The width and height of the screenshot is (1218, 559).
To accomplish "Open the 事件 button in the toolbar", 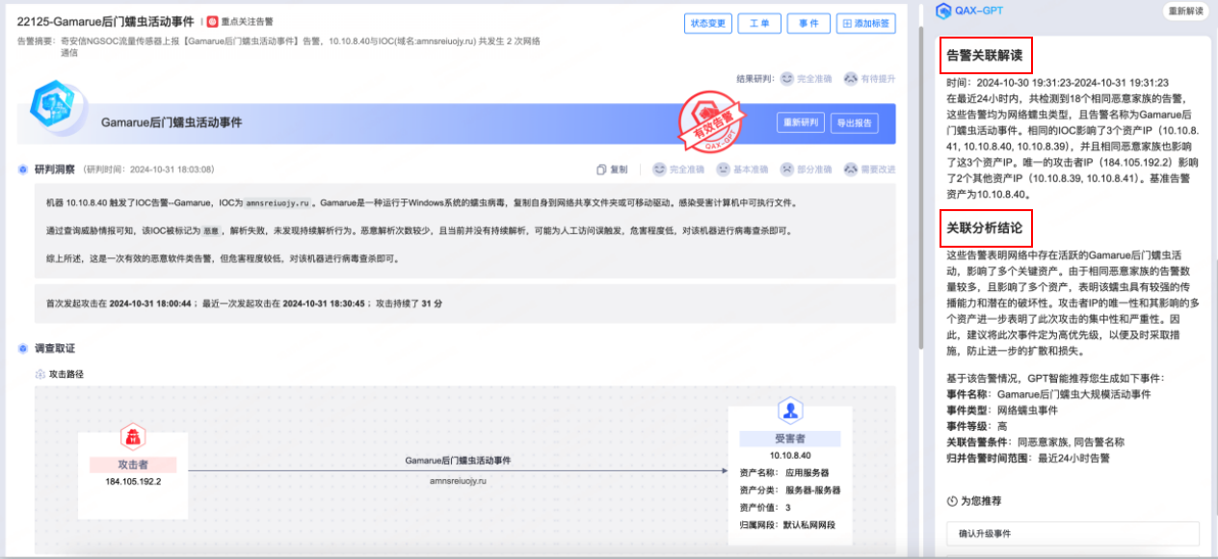I will tap(808, 23).
